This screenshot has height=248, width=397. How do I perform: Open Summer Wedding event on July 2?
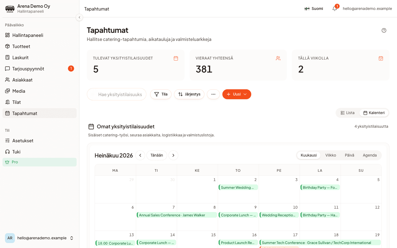tap(238, 187)
